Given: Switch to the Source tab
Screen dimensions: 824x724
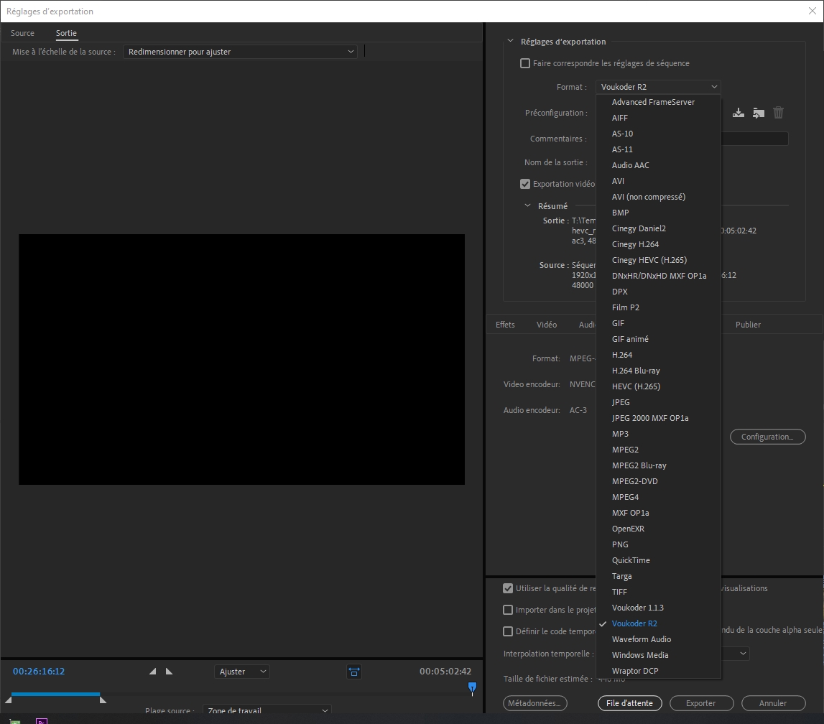Looking at the screenshot, I should tap(22, 33).
